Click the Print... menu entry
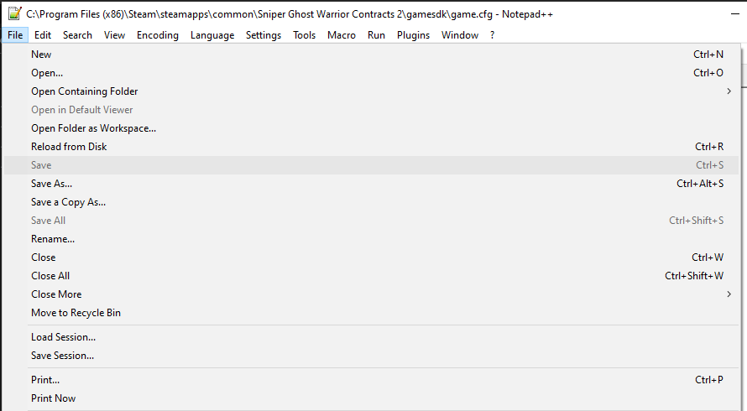747x411 pixels. coord(45,380)
